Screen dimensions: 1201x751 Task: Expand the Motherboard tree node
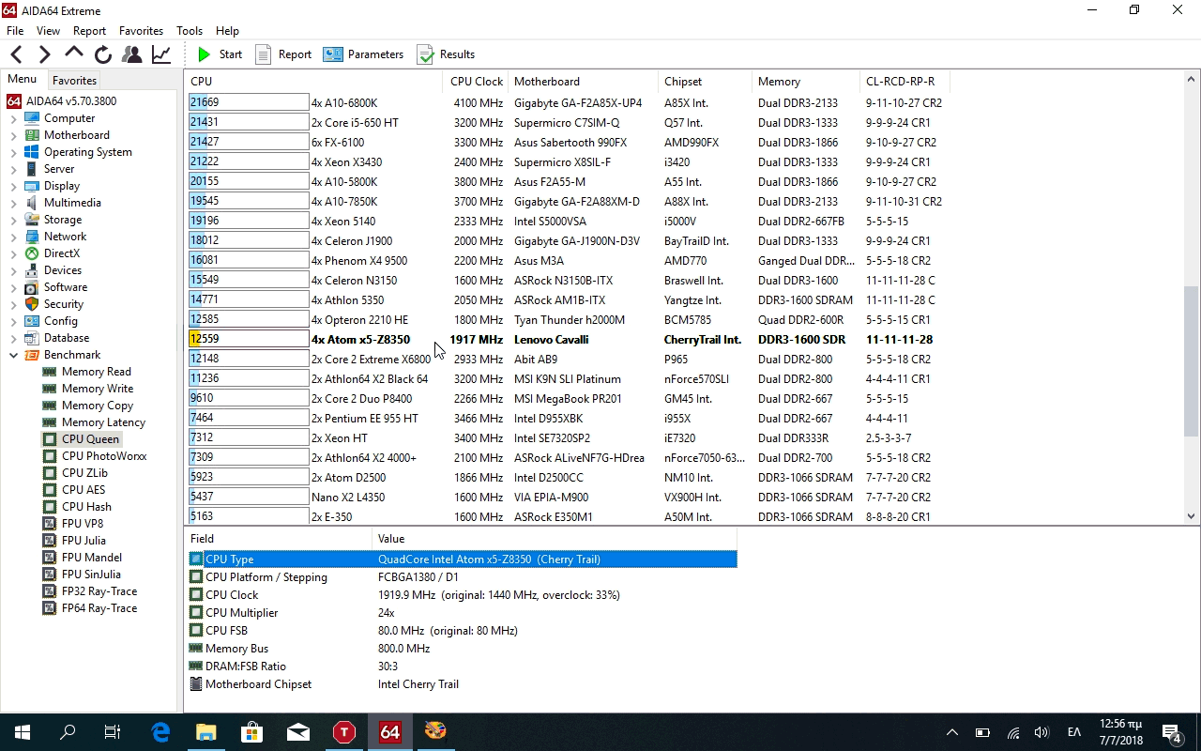[x=13, y=135]
